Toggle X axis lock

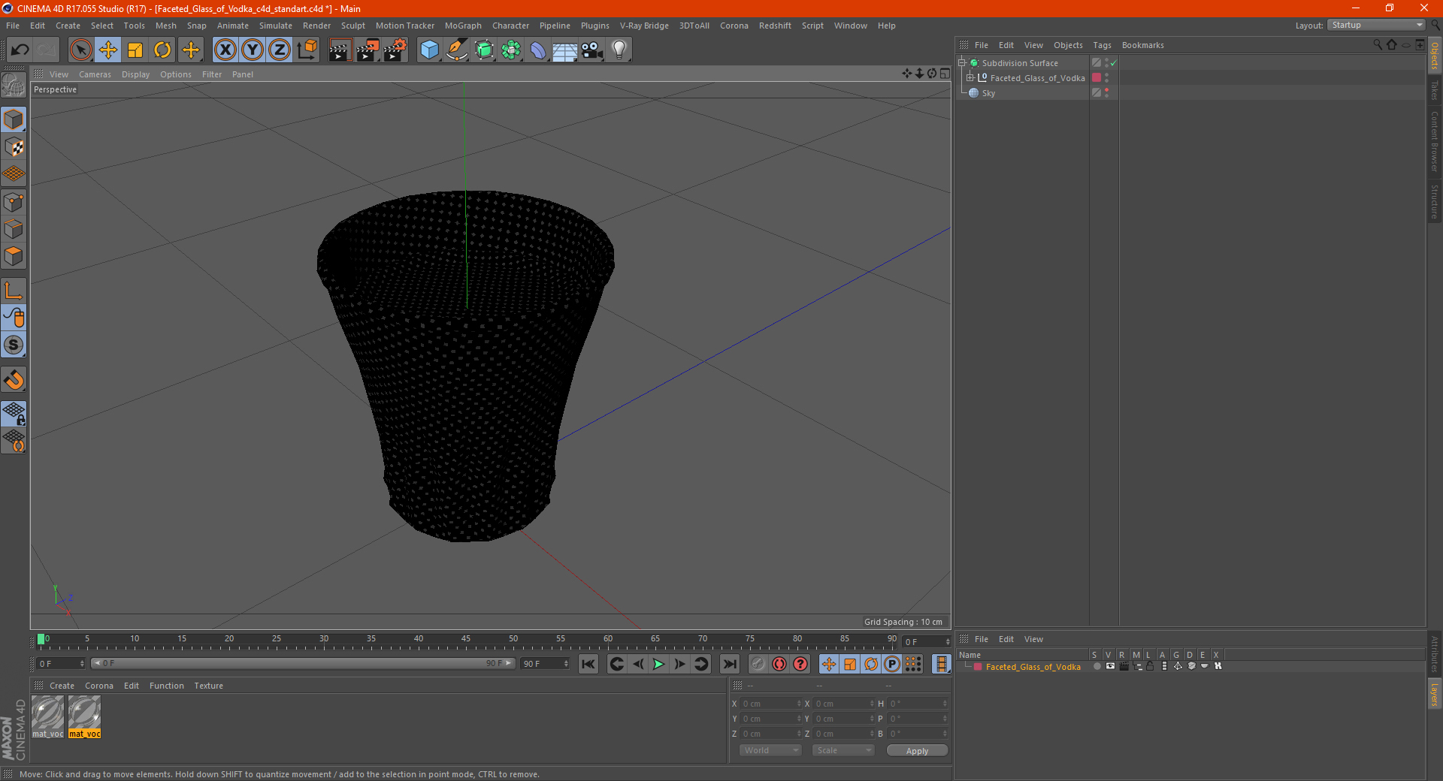[x=225, y=50]
